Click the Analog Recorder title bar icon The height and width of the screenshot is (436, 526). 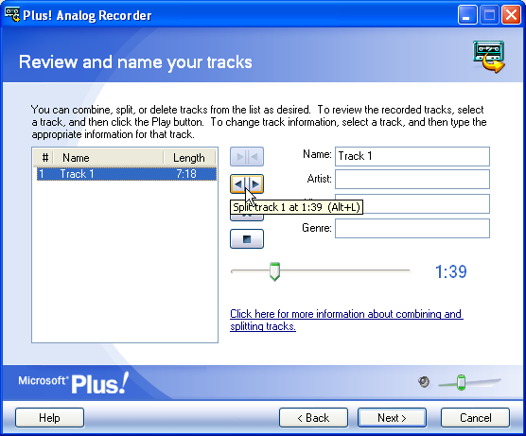tap(12, 15)
